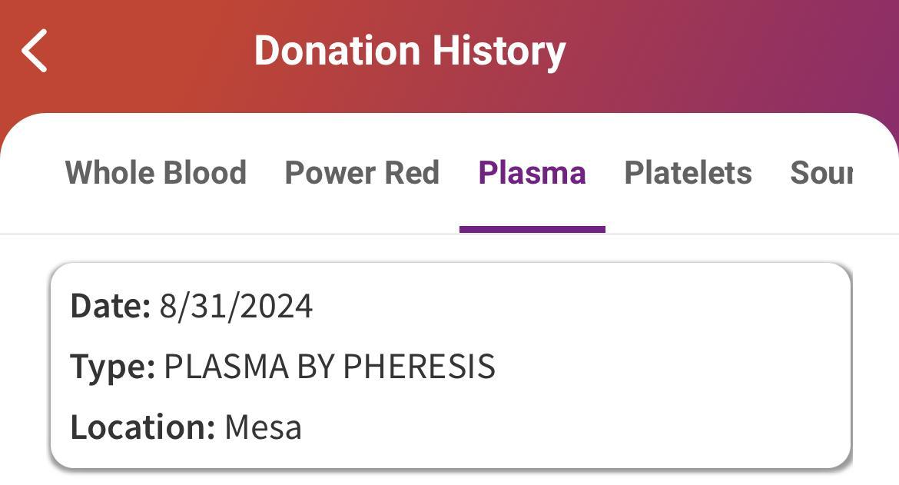Image resolution: width=899 pixels, height=485 pixels.
Task: Switch to the Whole Blood tab
Action: (x=156, y=172)
